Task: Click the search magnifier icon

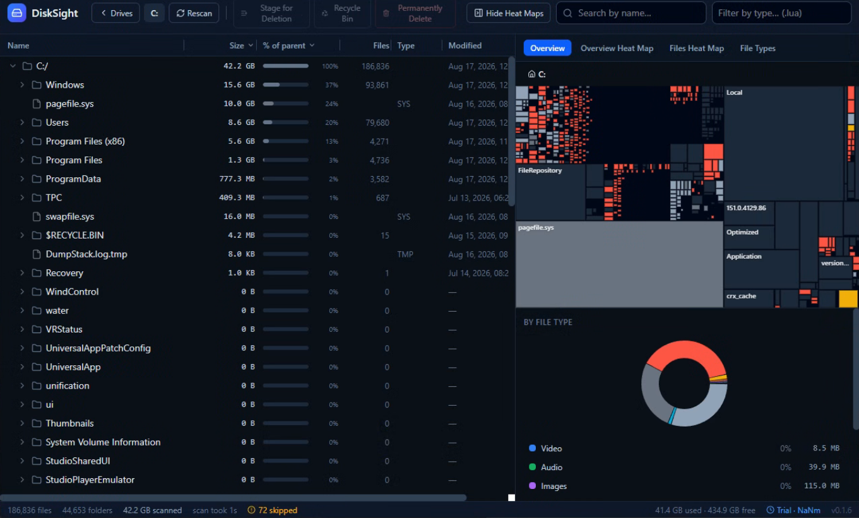Action: 568,13
